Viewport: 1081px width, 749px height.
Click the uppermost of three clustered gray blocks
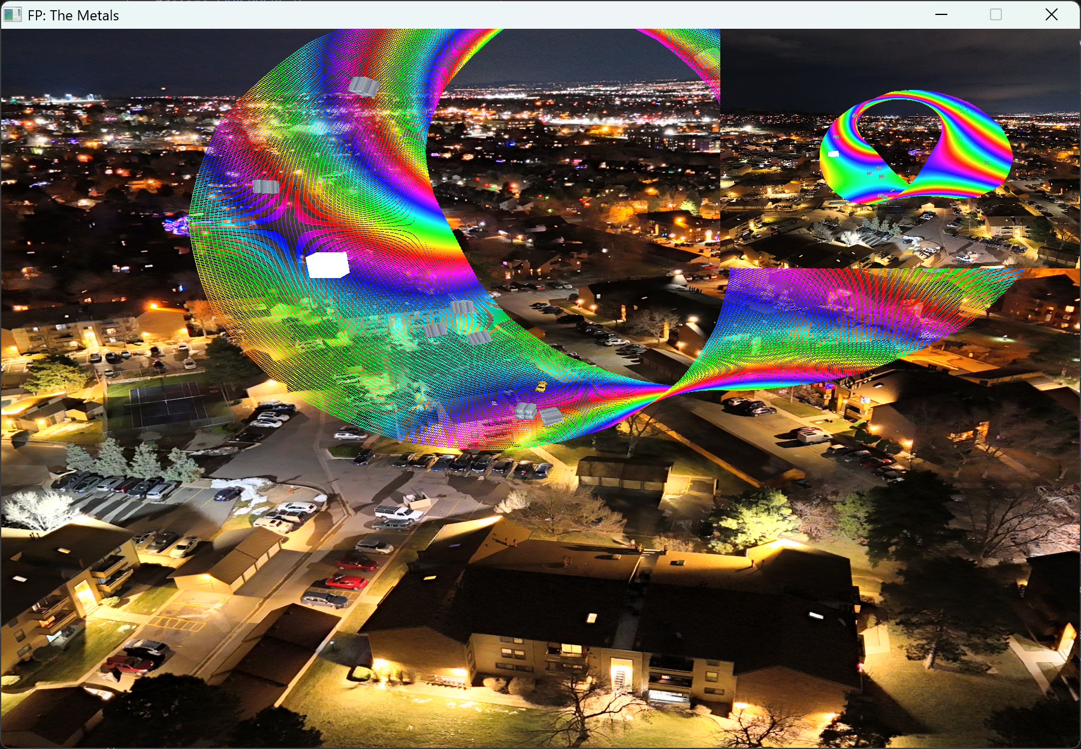click(462, 307)
